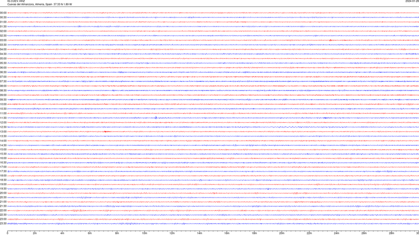Select the 02:00 trace time label
This screenshot has height=235, width=419.
pos(3,31)
